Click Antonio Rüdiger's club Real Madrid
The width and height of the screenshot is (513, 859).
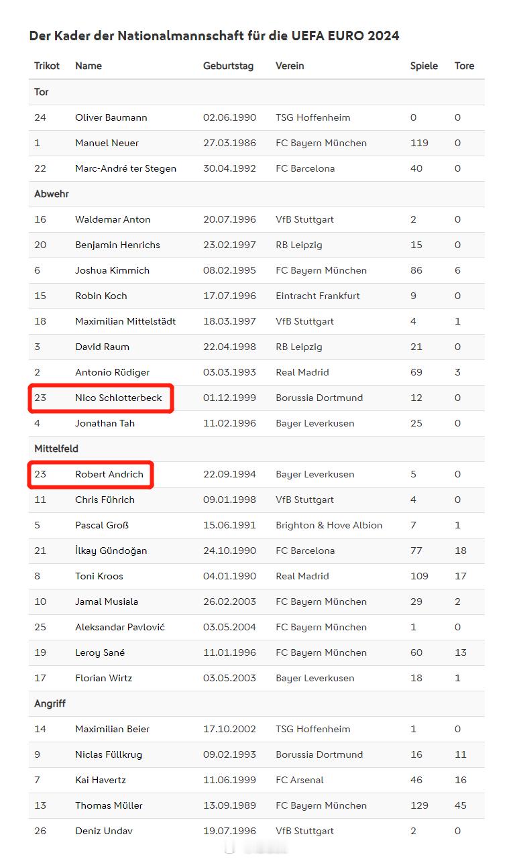pyautogui.click(x=302, y=372)
